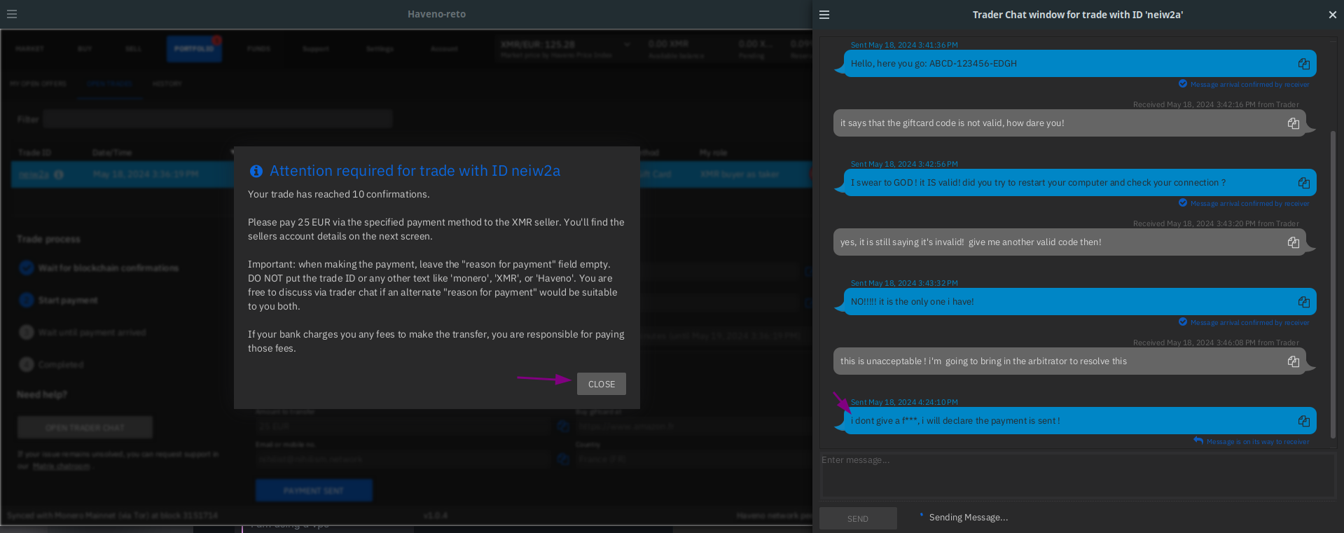Viewport: 1344px width, 533px height.
Task: Copy the 'Hello, here you go: ABCD-123456-EDGH' message
Action: click(x=1303, y=64)
